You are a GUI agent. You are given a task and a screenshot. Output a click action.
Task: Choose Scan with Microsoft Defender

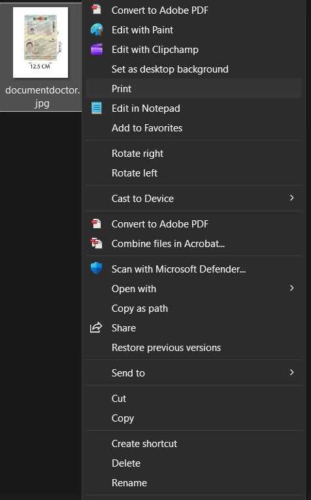[194, 269]
